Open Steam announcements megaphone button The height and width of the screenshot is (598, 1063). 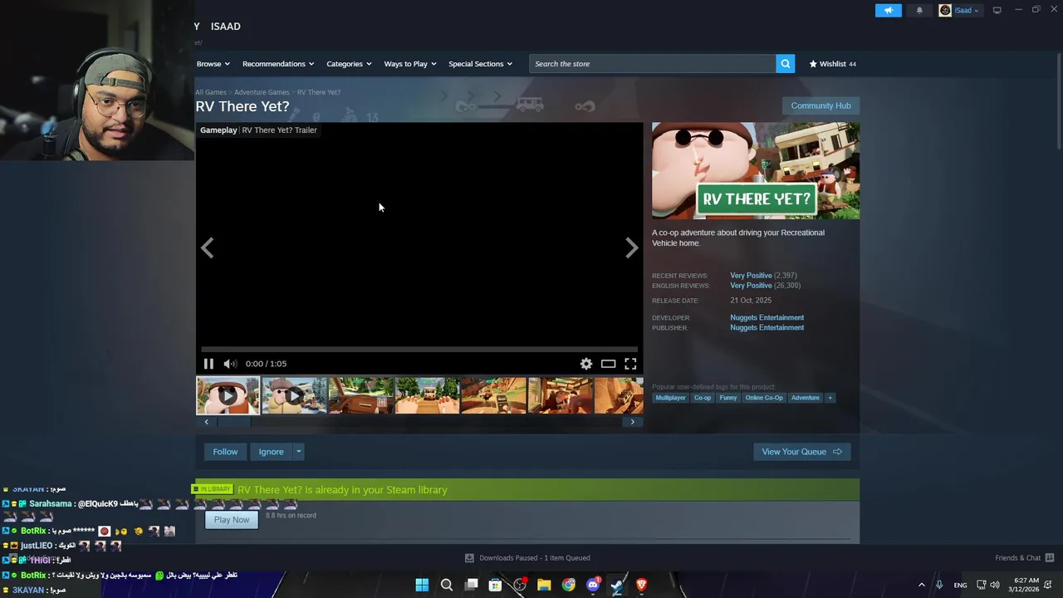coord(888,10)
